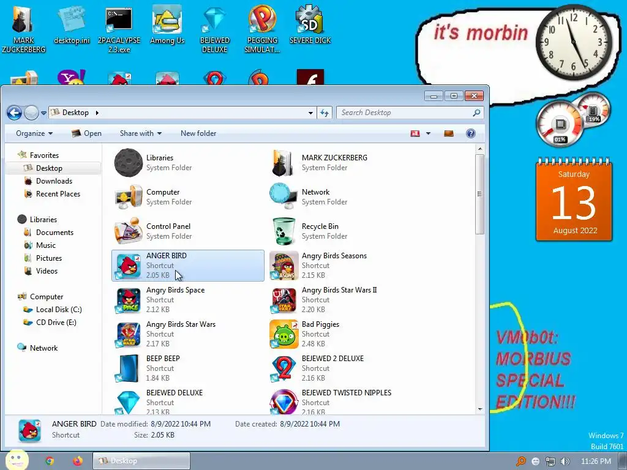The width and height of the screenshot is (627, 470).
Task: Open the Organize dropdown menu
Action: (34, 133)
